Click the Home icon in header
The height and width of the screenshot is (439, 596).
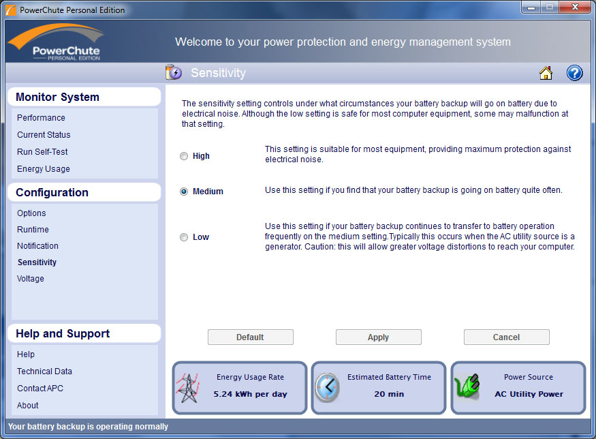click(546, 73)
